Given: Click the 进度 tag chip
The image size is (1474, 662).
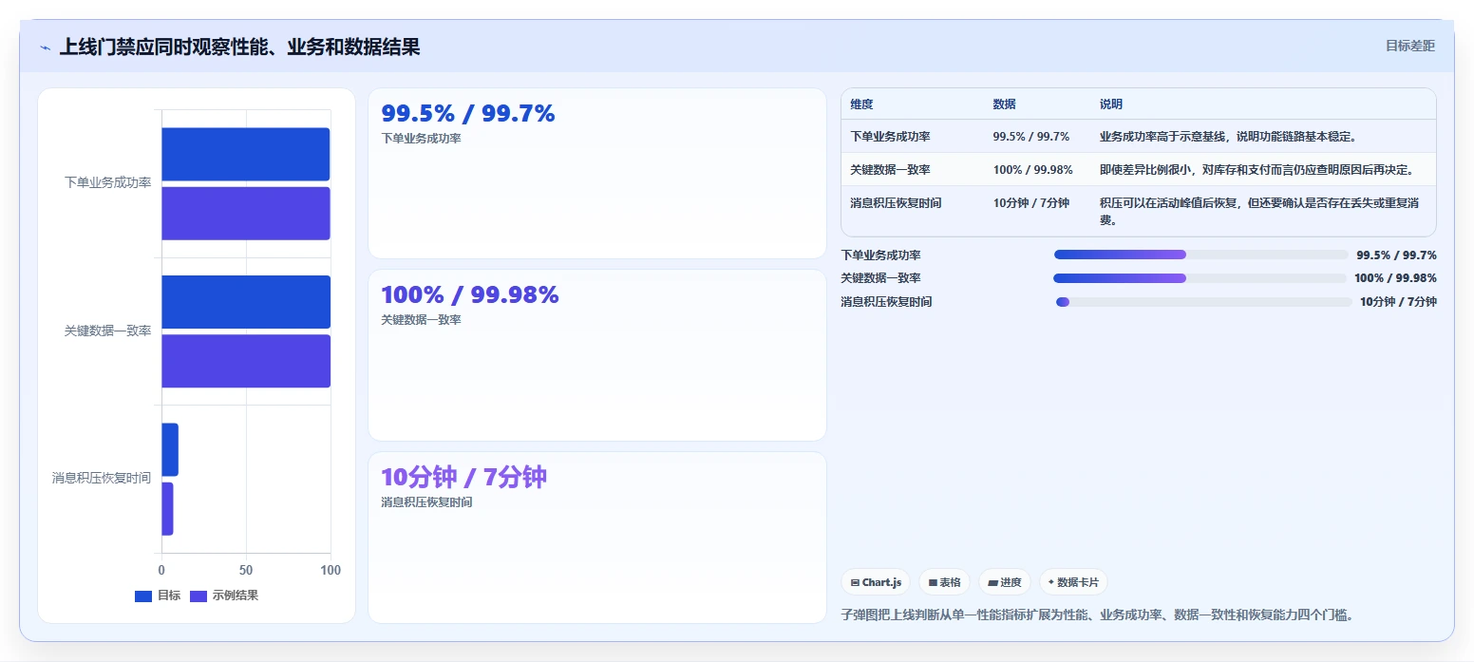Looking at the screenshot, I should coord(1005,582).
